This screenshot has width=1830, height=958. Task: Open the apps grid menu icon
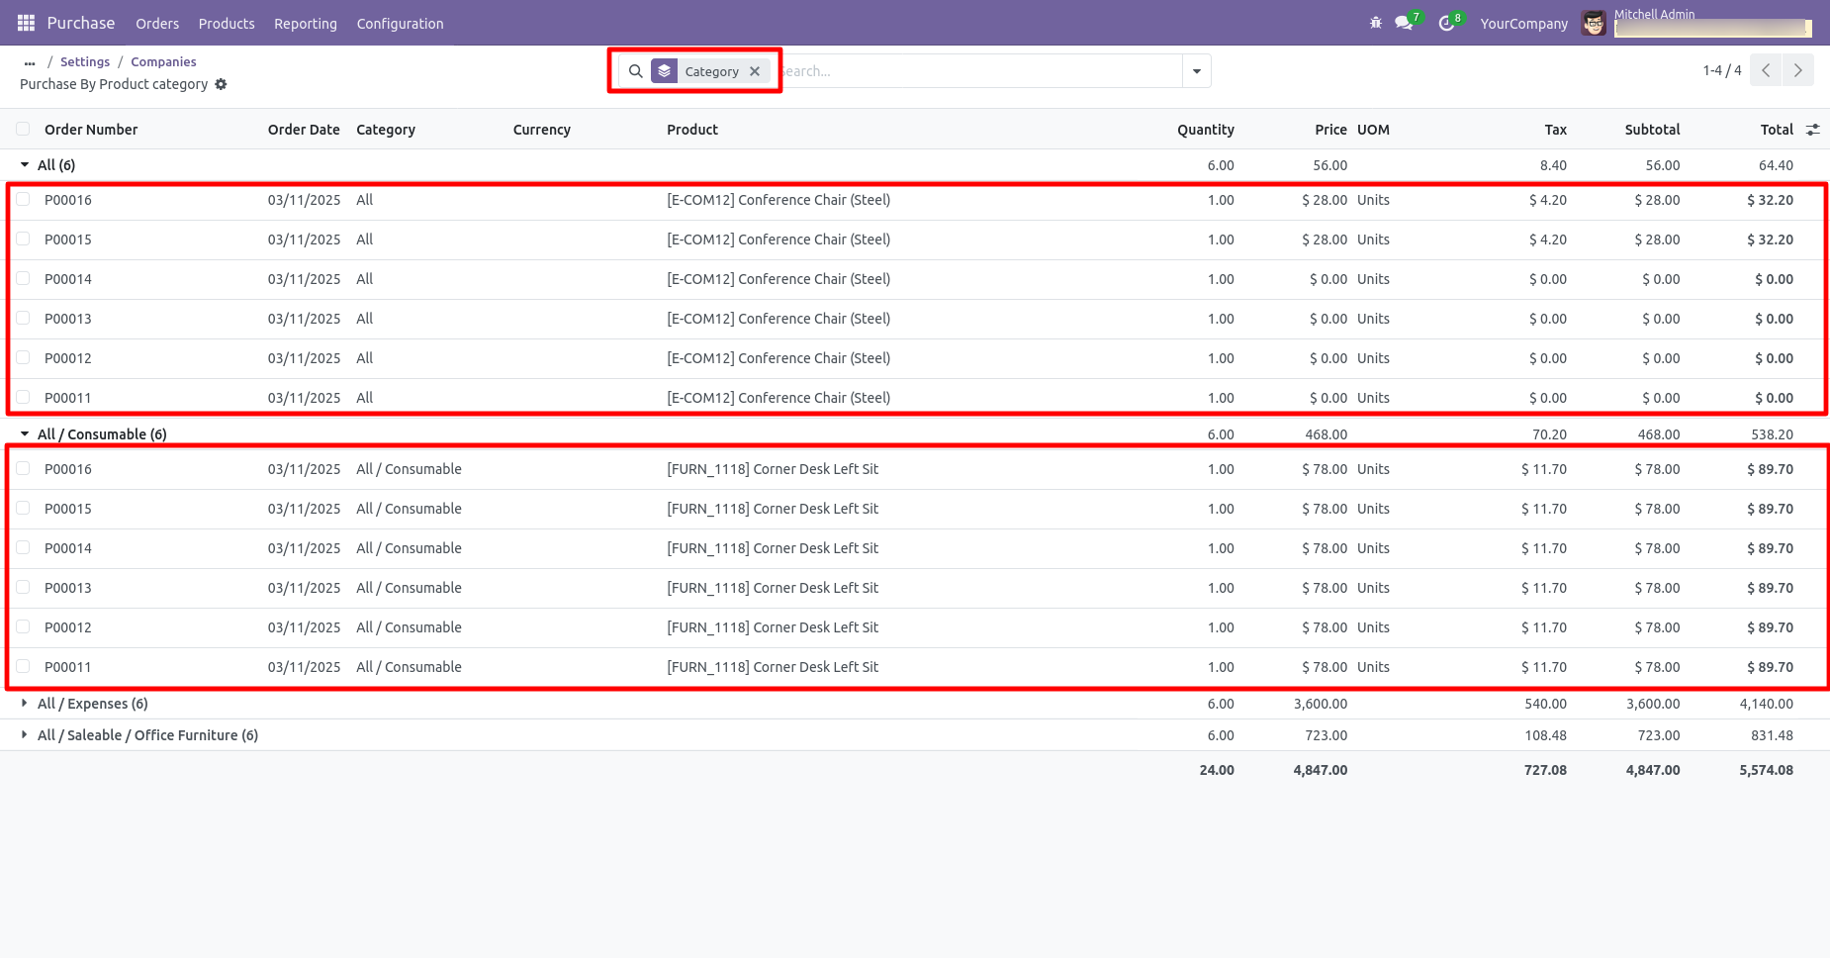(x=26, y=23)
